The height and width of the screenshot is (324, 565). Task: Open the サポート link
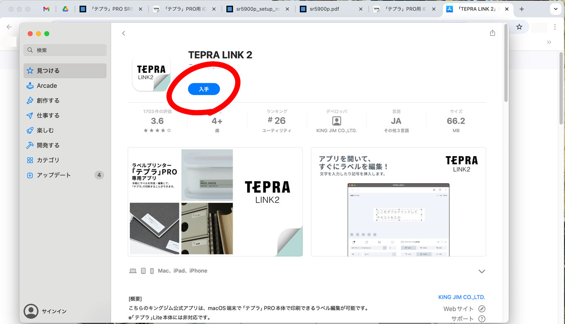[463, 319]
